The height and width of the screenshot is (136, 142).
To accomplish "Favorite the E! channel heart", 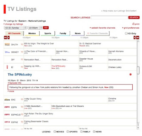I will (22, 67).
